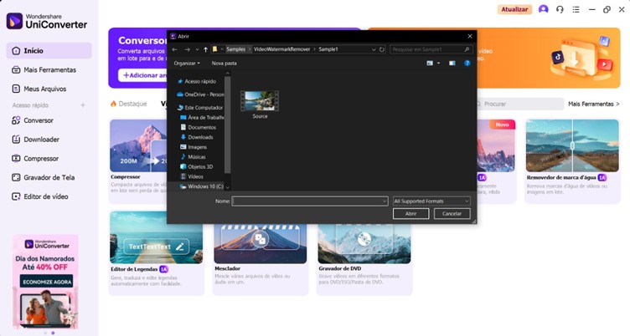630x336 pixels.
Task: Click the downloader promo banner illustration
Action: pyautogui.click(x=581, y=58)
